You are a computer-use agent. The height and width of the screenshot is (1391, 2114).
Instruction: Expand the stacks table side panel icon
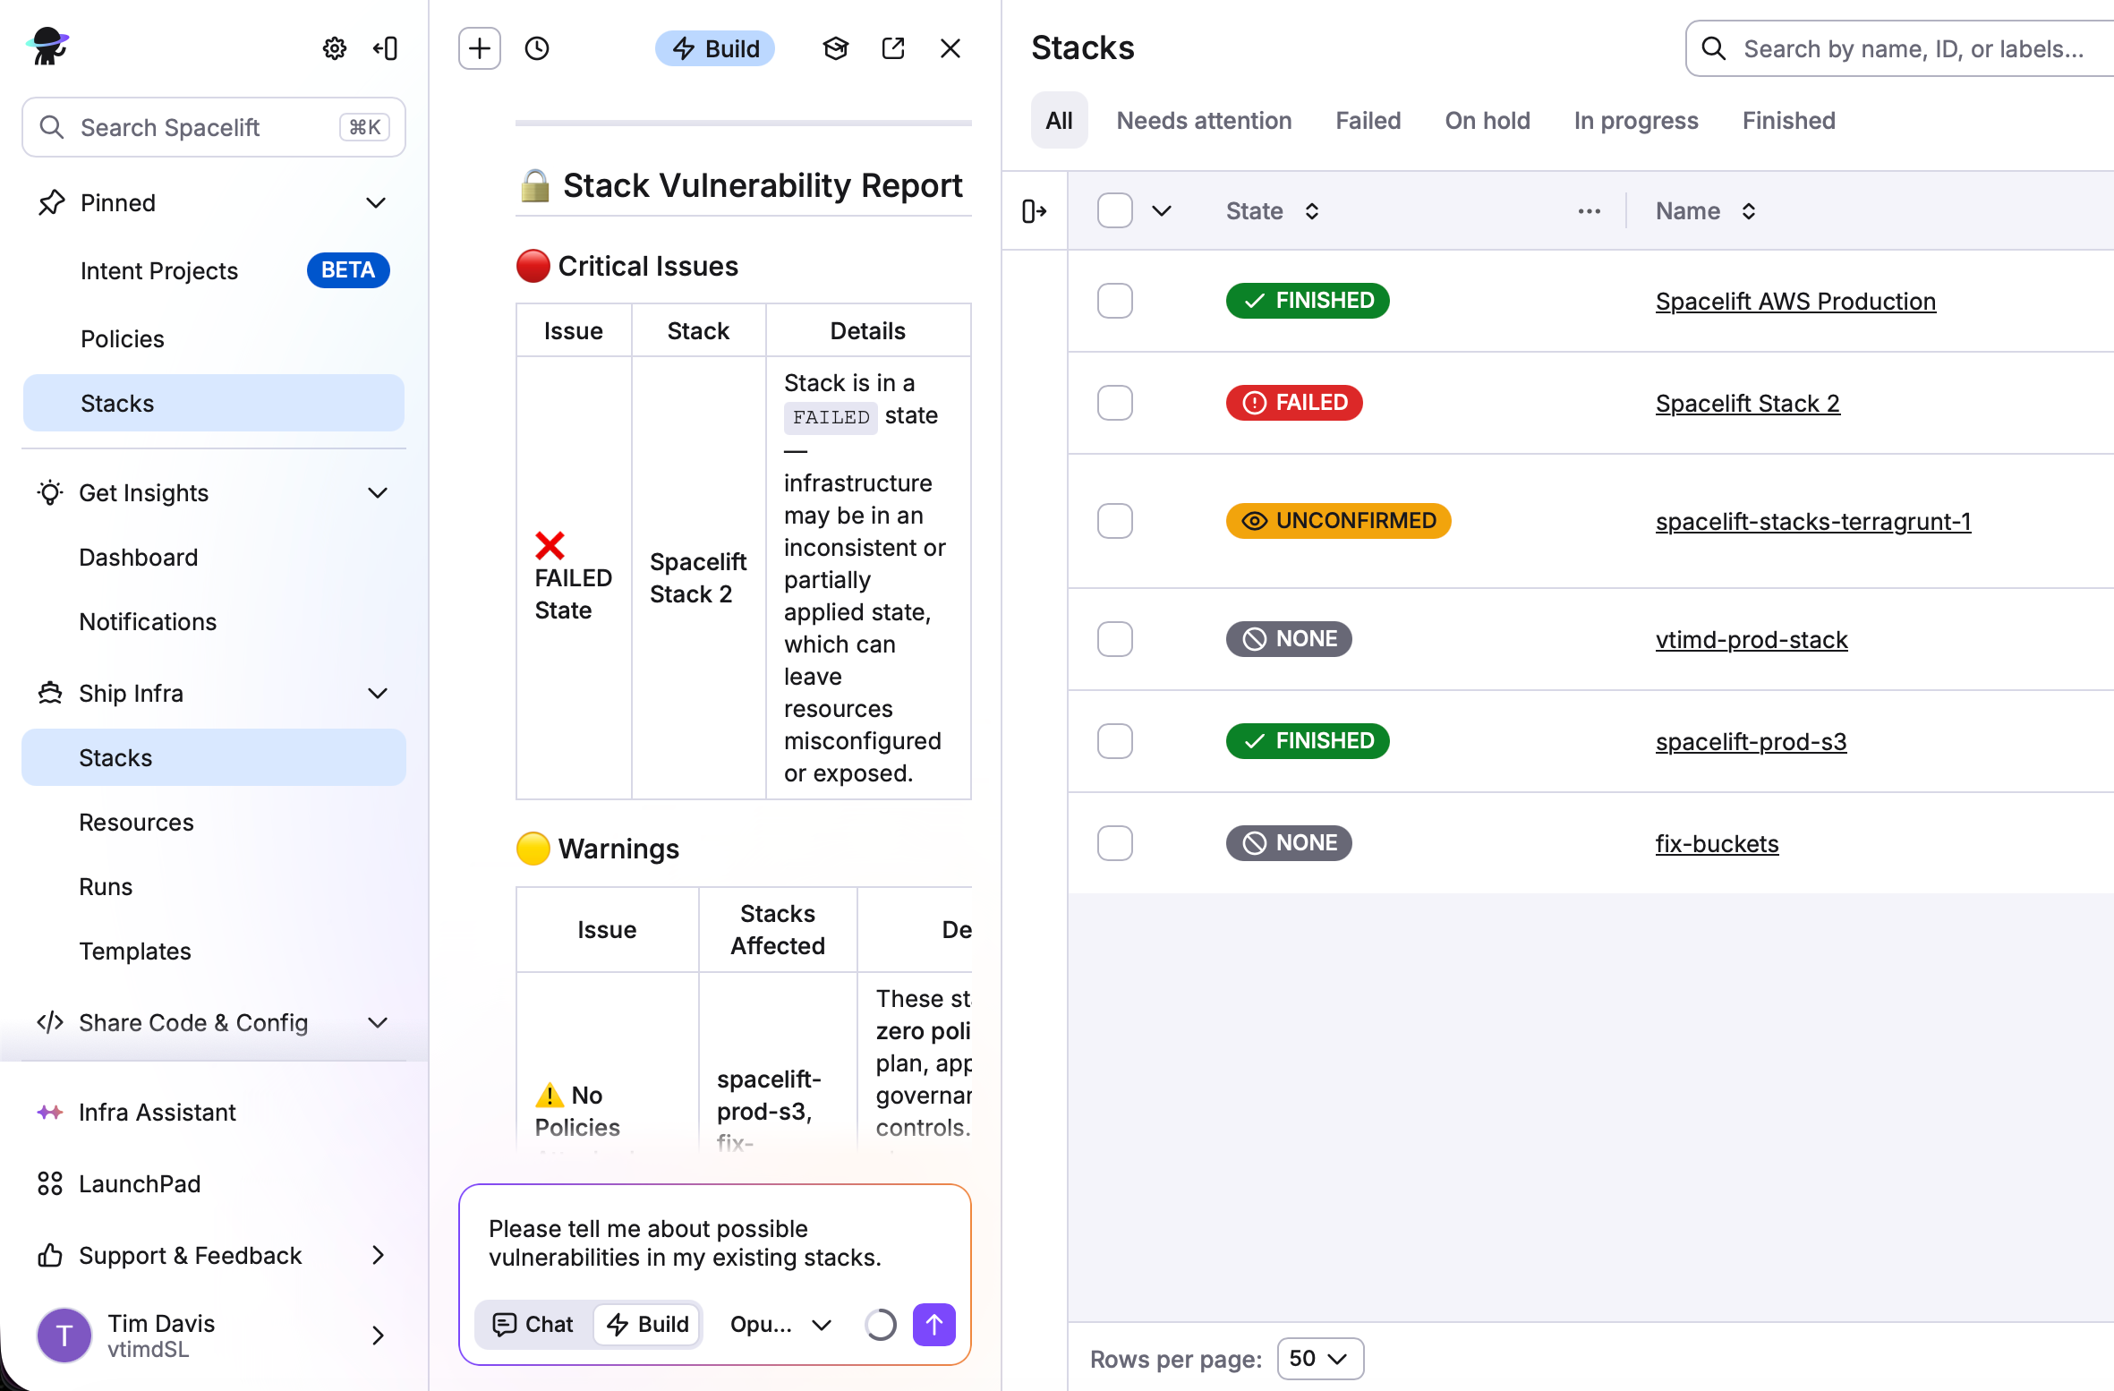click(x=1035, y=211)
